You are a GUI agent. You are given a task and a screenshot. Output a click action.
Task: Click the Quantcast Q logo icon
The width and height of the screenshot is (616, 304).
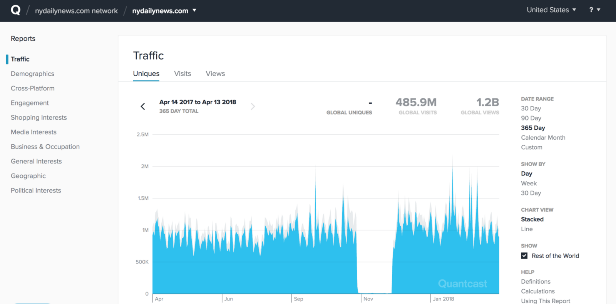(x=15, y=10)
